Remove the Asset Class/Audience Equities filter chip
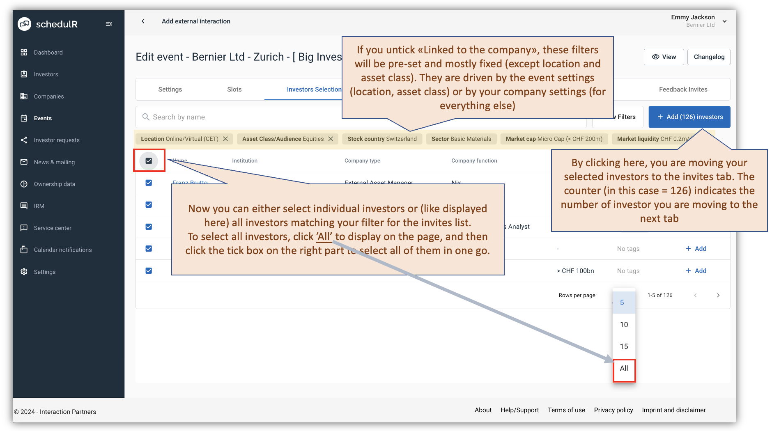 coord(331,139)
